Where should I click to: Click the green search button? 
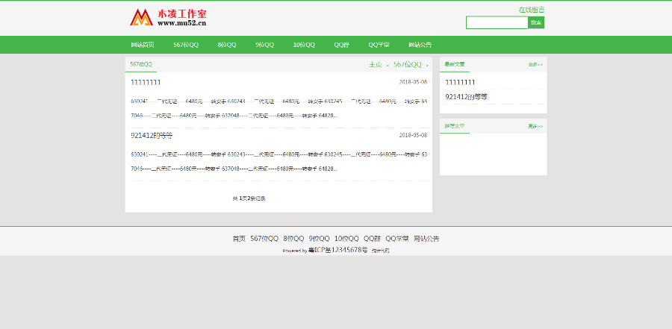click(536, 22)
